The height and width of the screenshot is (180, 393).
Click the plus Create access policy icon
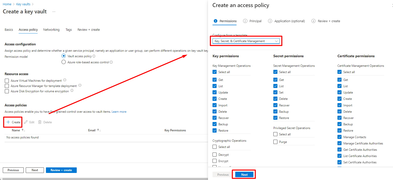(x=8, y=122)
